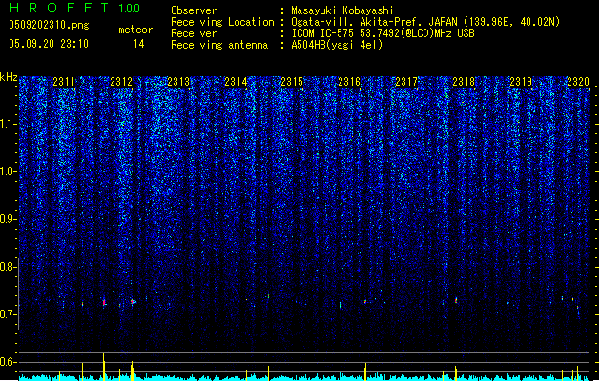Click the 2317 time marker
Image resolution: width=600 pixels, height=381 pixels.
pos(406,82)
